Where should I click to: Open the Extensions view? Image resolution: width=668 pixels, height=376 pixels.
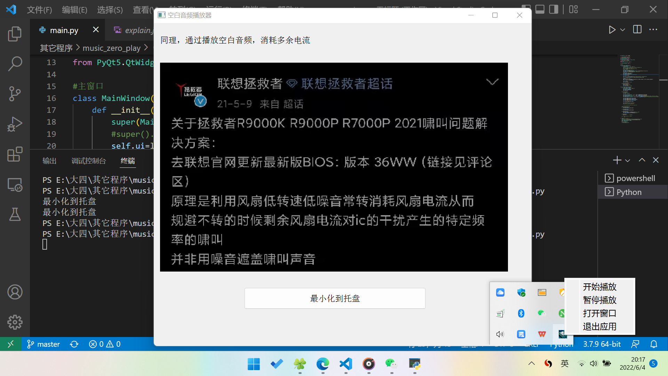[x=15, y=154]
